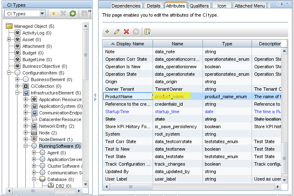The width and height of the screenshot is (294, 196).
Task: Open the CI Types dropdown
Action: point(42,14)
